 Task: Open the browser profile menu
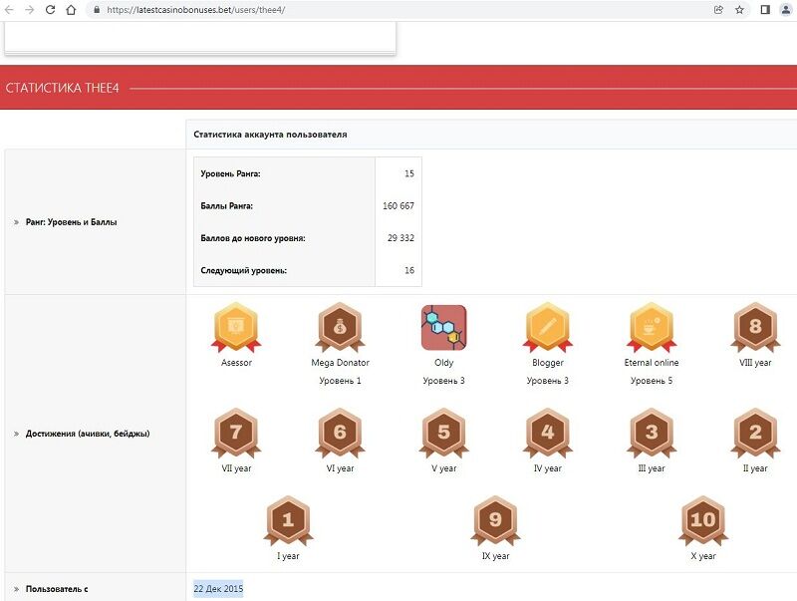786,9
